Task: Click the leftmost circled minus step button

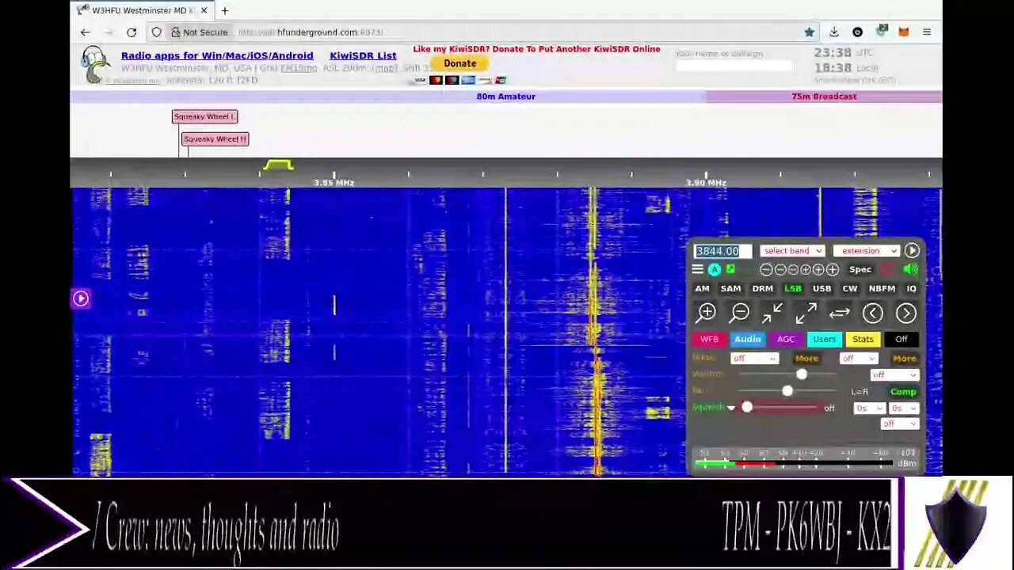Action: click(x=766, y=270)
